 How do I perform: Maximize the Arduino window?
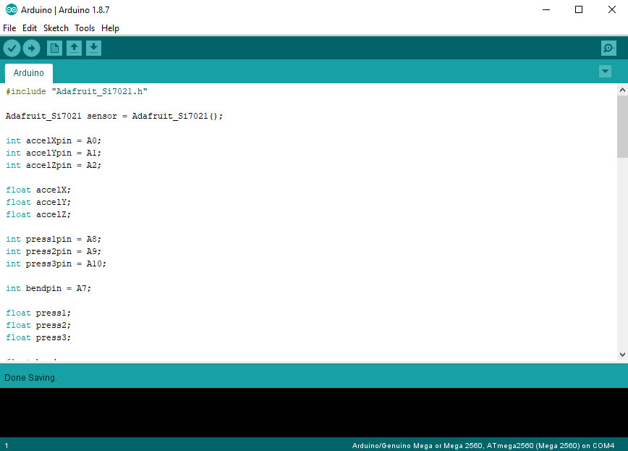click(579, 10)
